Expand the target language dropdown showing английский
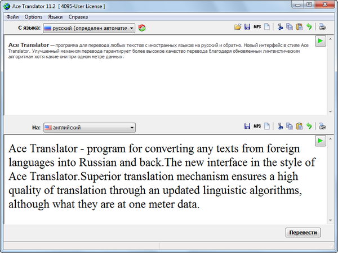Viewport: 338px width, 253px height. coord(90,128)
